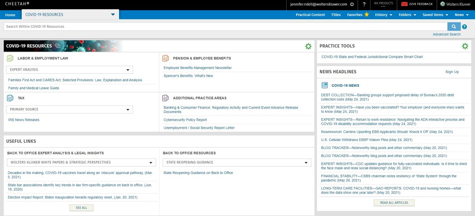
Task: Click Sign Up for news headlines
Action: pos(452,72)
